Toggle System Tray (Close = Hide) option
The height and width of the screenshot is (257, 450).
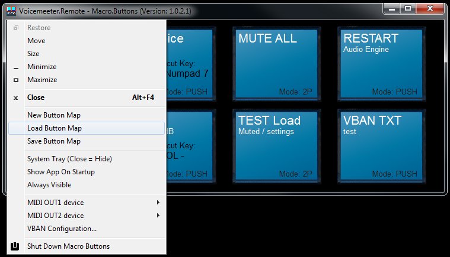coord(69,159)
